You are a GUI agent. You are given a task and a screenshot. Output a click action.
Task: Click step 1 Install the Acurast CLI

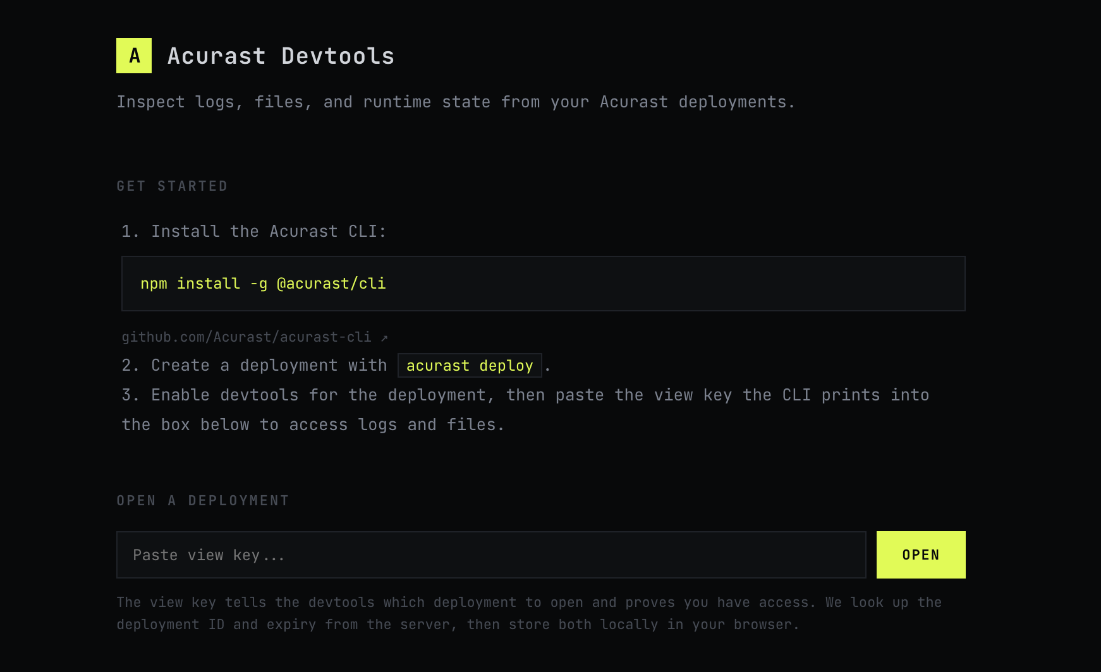253,231
